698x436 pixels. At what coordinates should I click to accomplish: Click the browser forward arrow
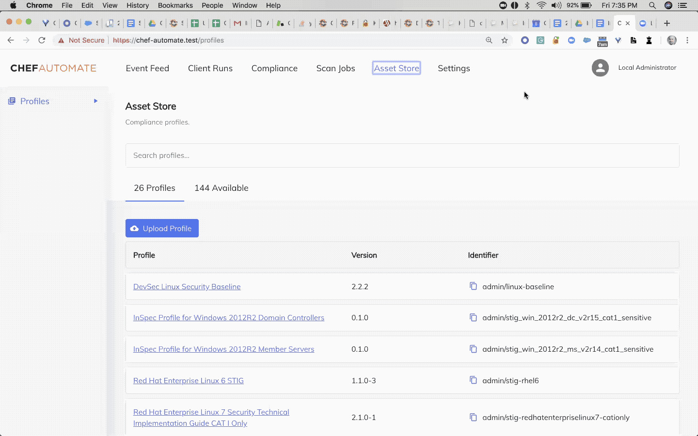(x=26, y=40)
